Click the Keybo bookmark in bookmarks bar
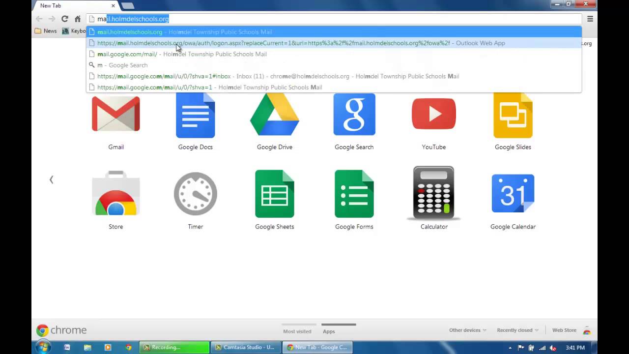Image resolution: width=629 pixels, height=354 pixels. (74, 31)
